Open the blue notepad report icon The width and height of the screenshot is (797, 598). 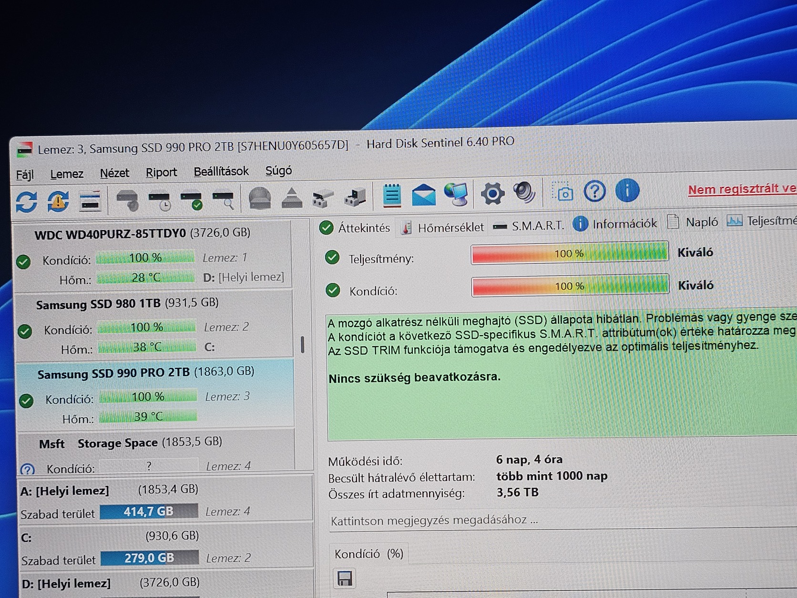tap(392, 196)
